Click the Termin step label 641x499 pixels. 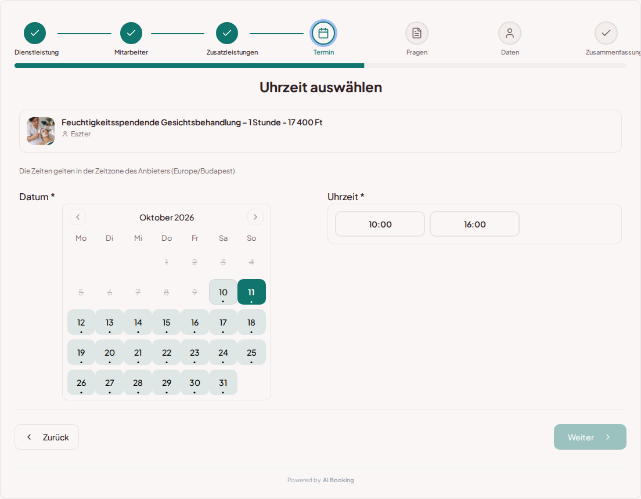coord(323,52)
